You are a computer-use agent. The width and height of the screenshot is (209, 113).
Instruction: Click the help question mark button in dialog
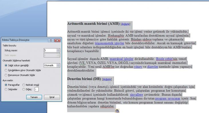tap(51, 40)
